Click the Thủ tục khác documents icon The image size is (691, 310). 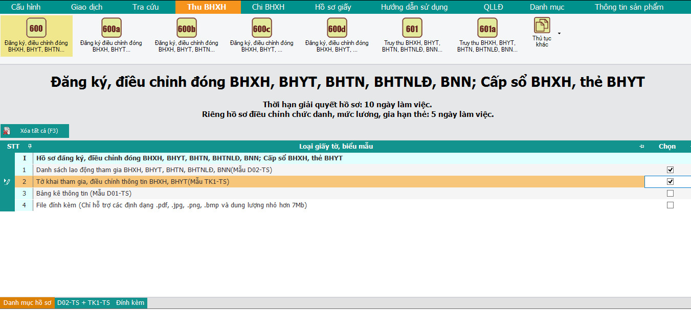[542, 25]
